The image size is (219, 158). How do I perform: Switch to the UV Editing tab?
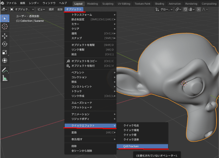[124, 4]
